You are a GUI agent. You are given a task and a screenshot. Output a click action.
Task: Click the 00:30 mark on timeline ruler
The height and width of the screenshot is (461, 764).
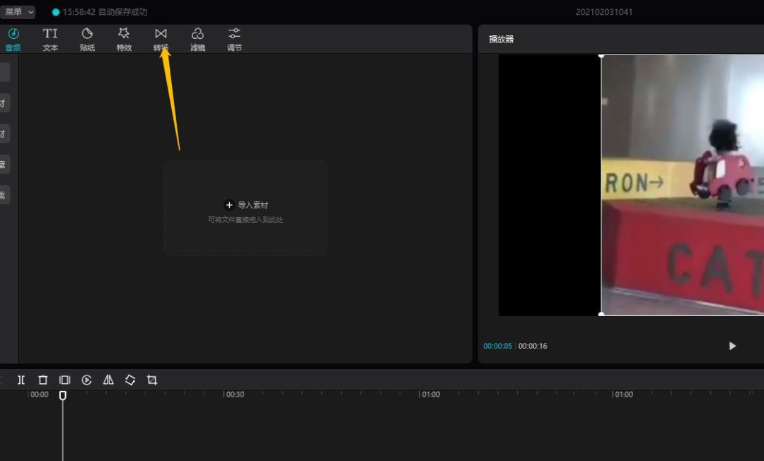pyautogui.click(x=235, y=395)
